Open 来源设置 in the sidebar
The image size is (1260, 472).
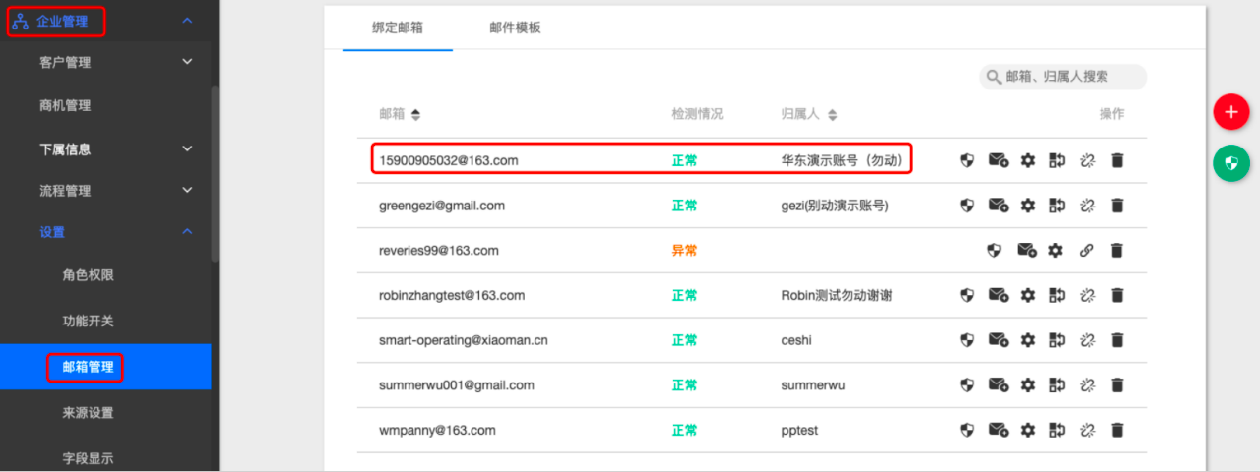88,413
